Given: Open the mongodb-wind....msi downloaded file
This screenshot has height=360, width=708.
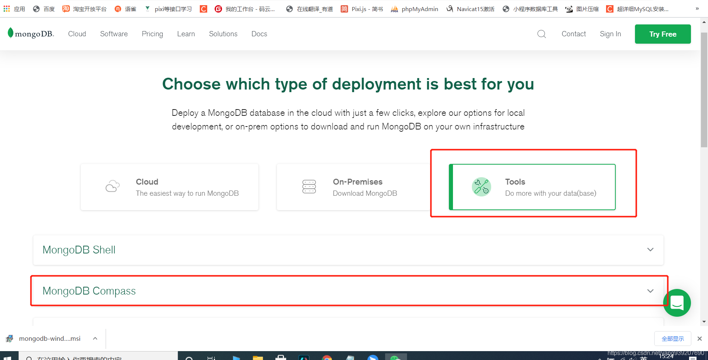Looking at the screenshot, I should [50, 339].
